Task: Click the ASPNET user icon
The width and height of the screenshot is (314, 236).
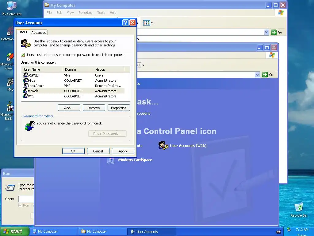Action: pyautogui.click(x=25, y=75)
